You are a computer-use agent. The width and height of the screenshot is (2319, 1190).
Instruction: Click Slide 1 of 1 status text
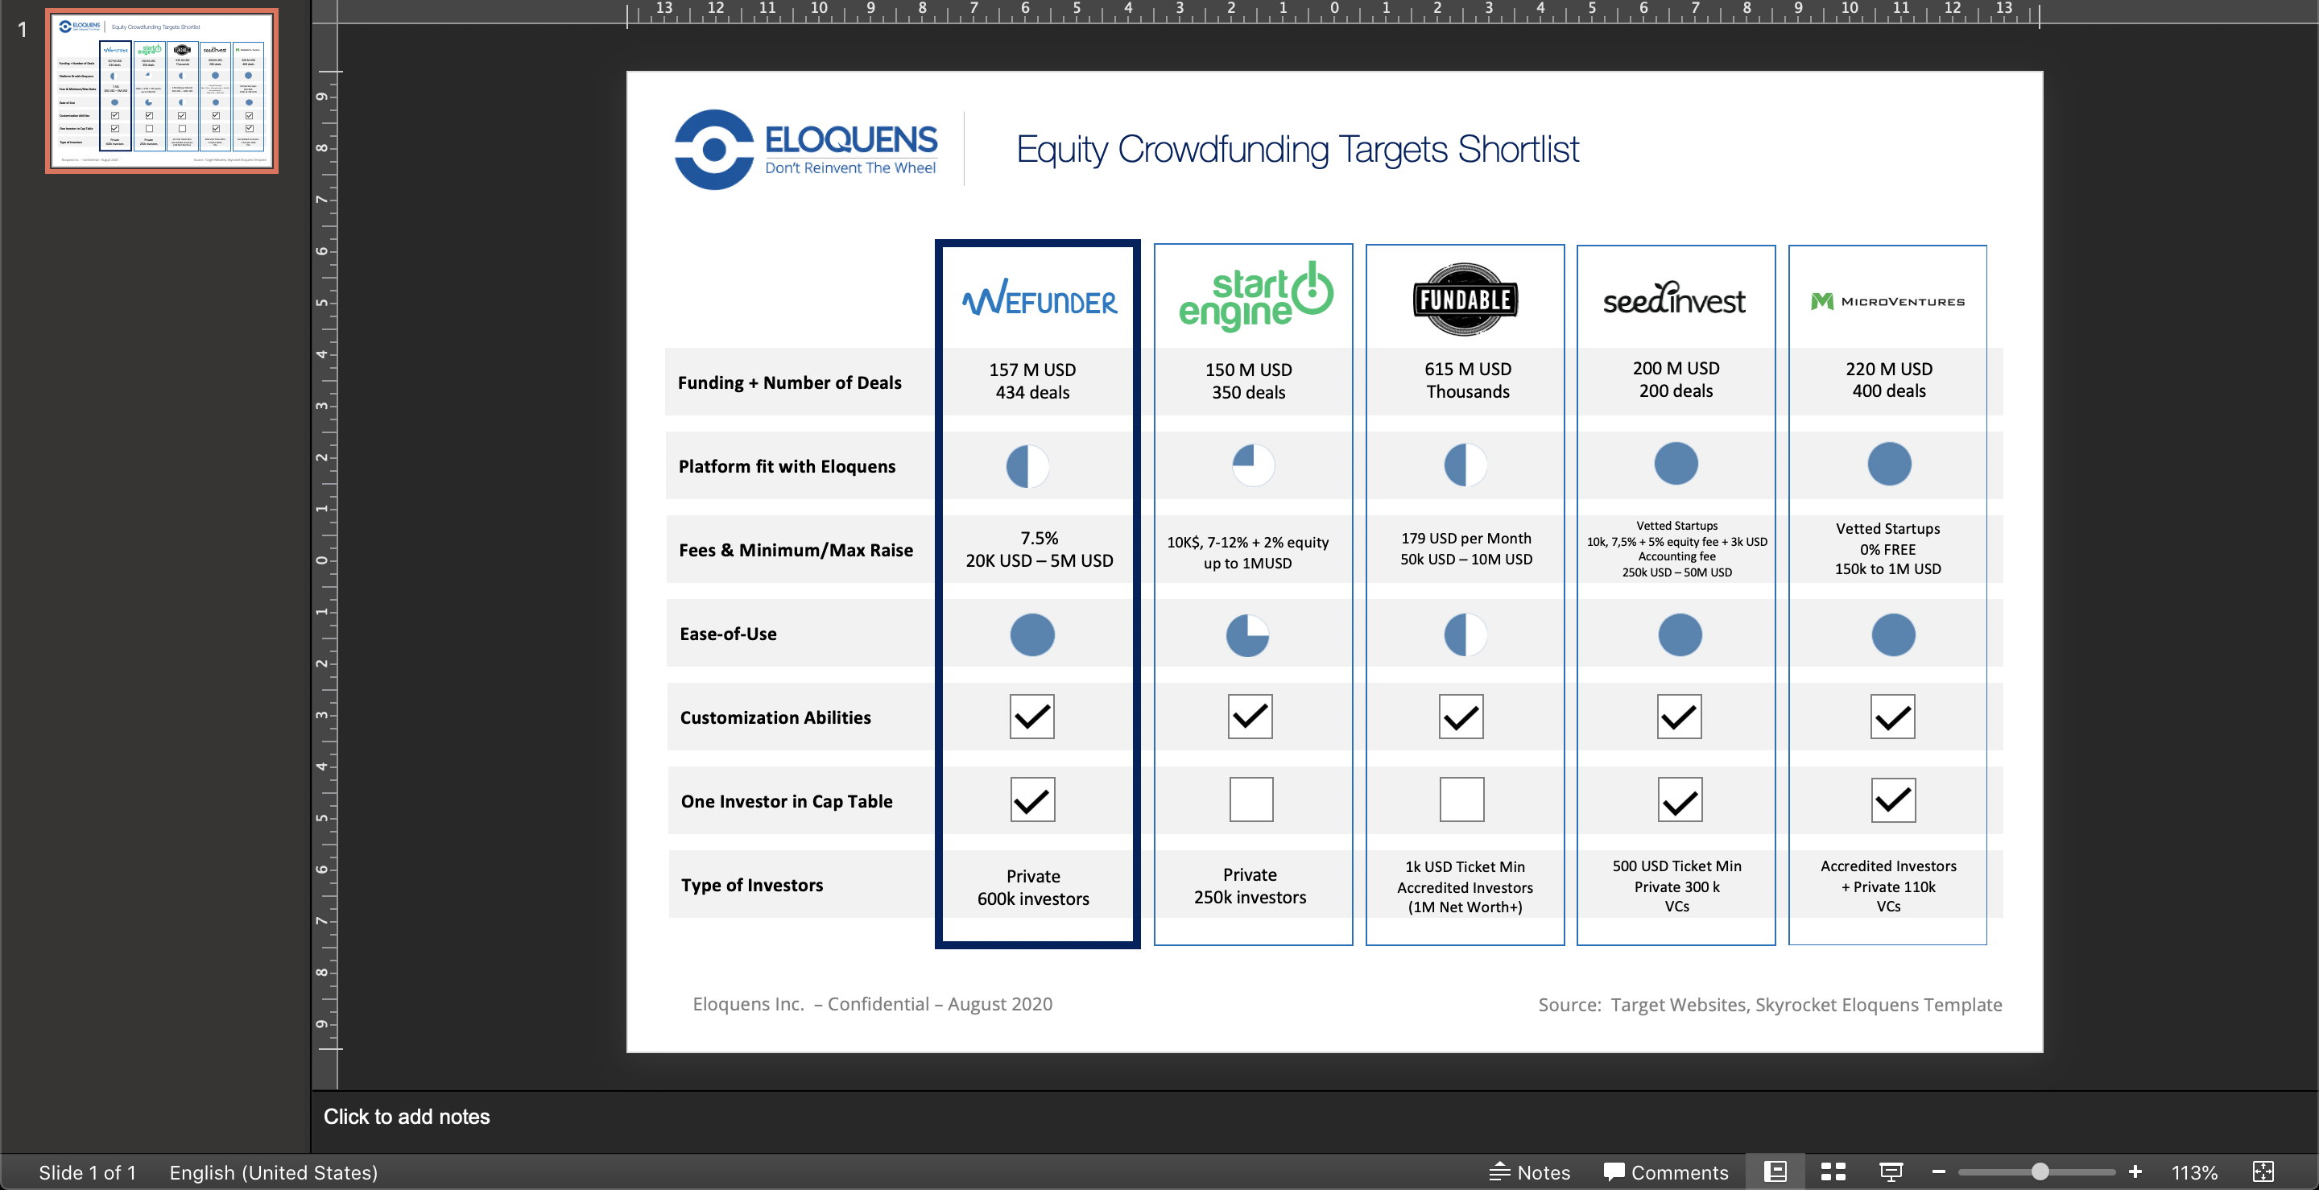[x=87, y=1172]
